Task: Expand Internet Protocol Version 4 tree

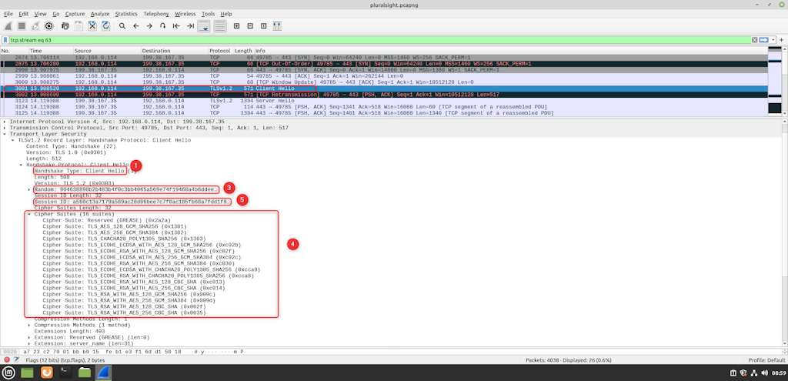Action: point(5,122)
